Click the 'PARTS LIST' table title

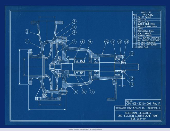pyautogui.click(x=146, y=13)
